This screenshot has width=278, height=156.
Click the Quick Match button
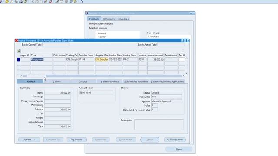tap(126, 140)
